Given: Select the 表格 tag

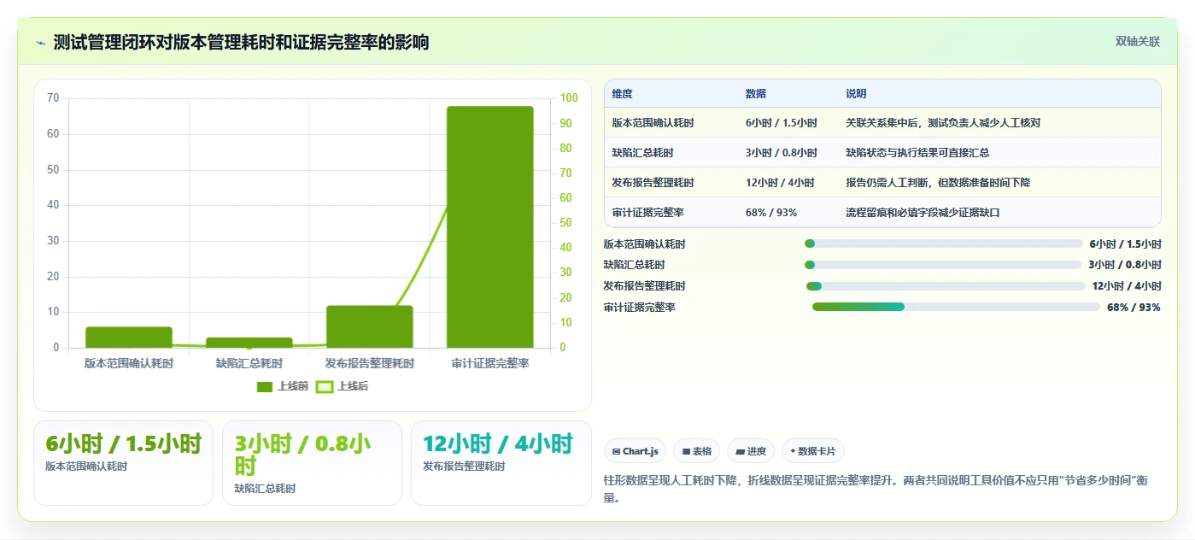Looking at the screenshot, I should tap(697, 451).
